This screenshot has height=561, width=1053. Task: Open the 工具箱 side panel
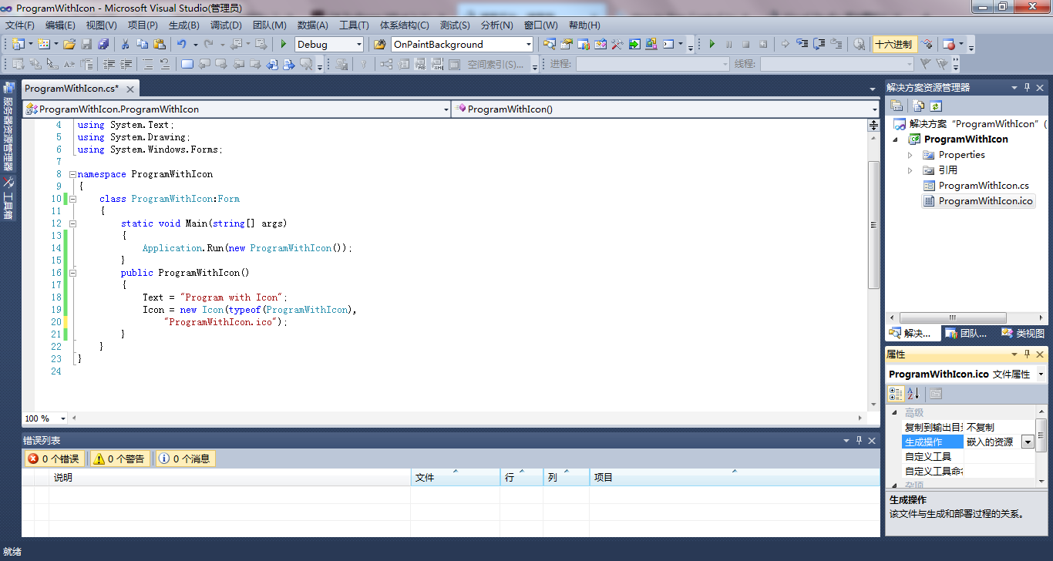pos(8,200)
